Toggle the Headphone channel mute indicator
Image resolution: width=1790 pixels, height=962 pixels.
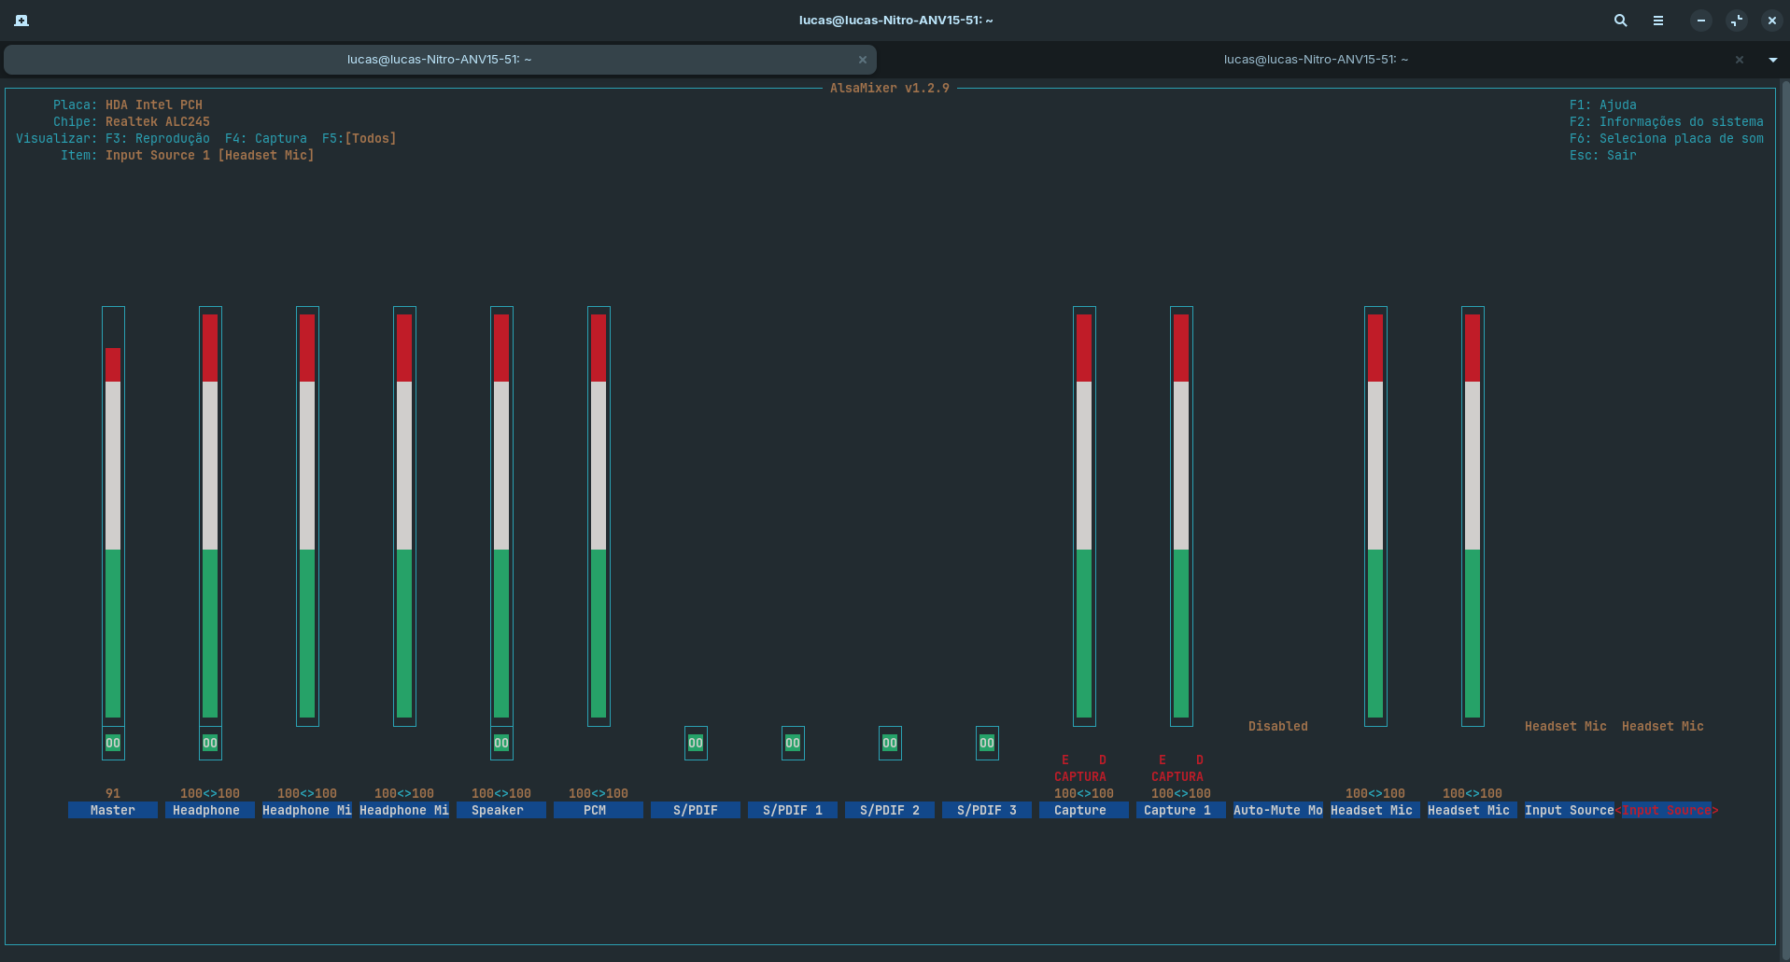click(210, 743)
